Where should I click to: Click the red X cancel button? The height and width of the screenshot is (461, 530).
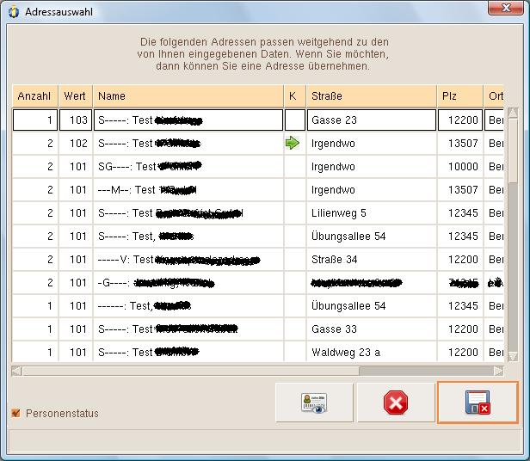click(x=396, y=403)
